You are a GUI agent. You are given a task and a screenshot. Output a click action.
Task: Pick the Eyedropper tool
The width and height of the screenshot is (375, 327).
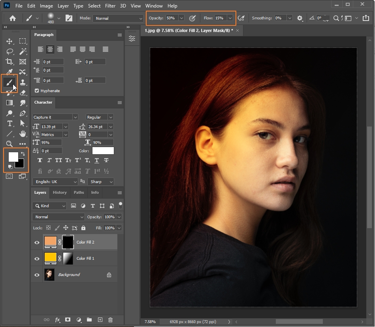point(9,72)
